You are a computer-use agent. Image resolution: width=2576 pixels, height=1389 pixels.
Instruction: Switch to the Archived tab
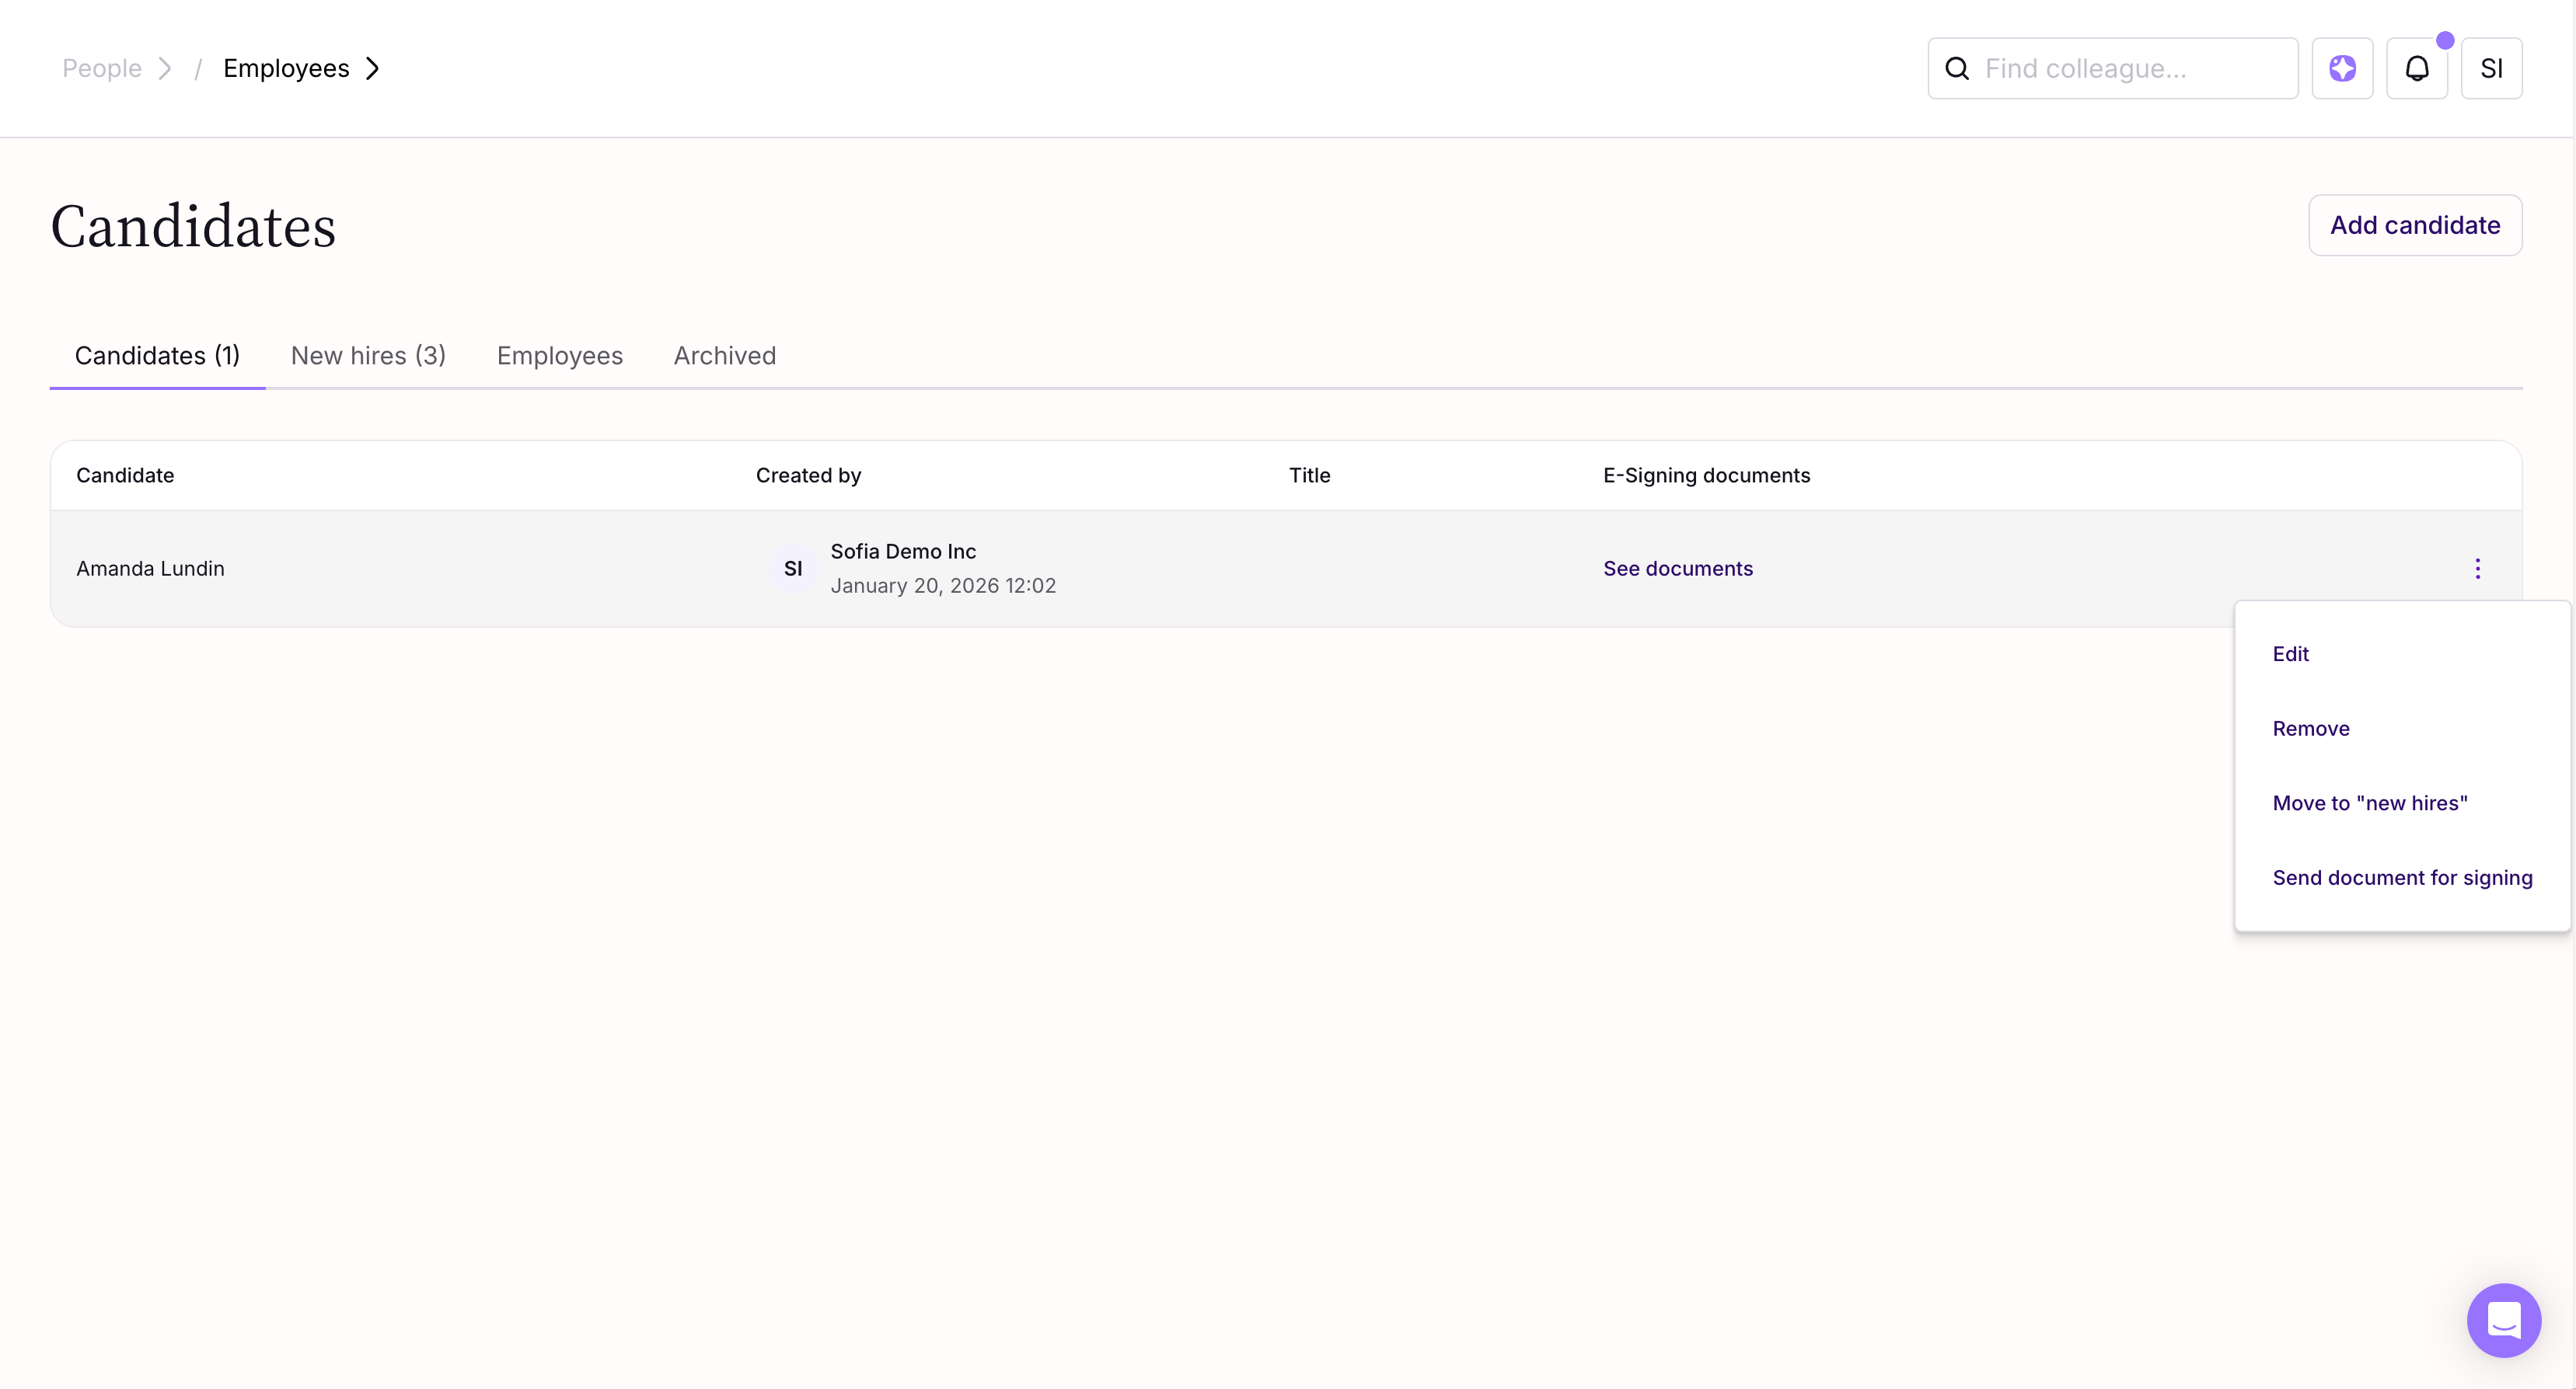click(x=724, y=356)
